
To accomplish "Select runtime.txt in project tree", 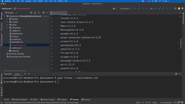I will coord(16,48).
